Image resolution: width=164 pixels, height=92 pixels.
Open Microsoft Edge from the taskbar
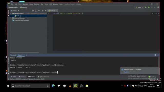[x=53, y=86]
